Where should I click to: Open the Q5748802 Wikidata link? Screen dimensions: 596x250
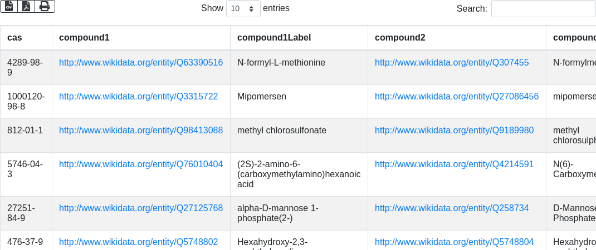point(138,242)
